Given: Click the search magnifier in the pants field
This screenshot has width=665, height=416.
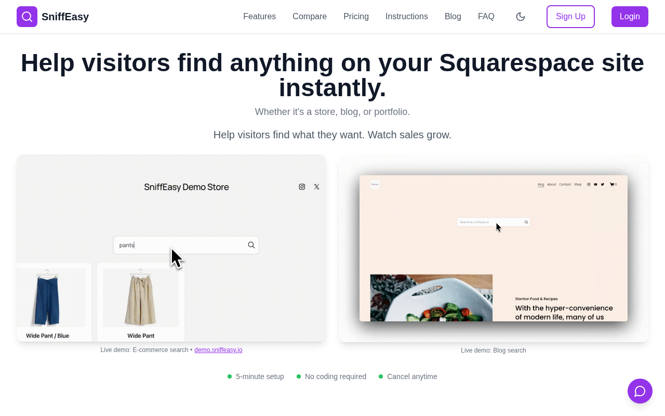Looking at the screenshot, I should (251, 245).
